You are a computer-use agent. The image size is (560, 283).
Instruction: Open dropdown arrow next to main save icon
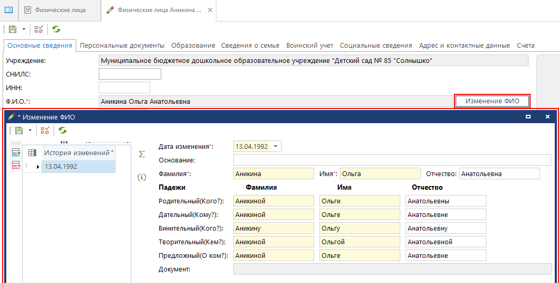click(24, 29)
